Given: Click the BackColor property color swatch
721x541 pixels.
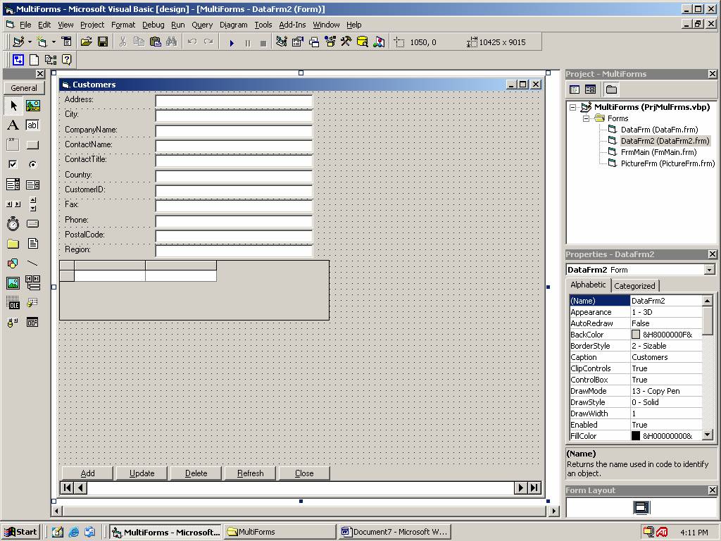Looking at the screenshot, I should point(636,335).
